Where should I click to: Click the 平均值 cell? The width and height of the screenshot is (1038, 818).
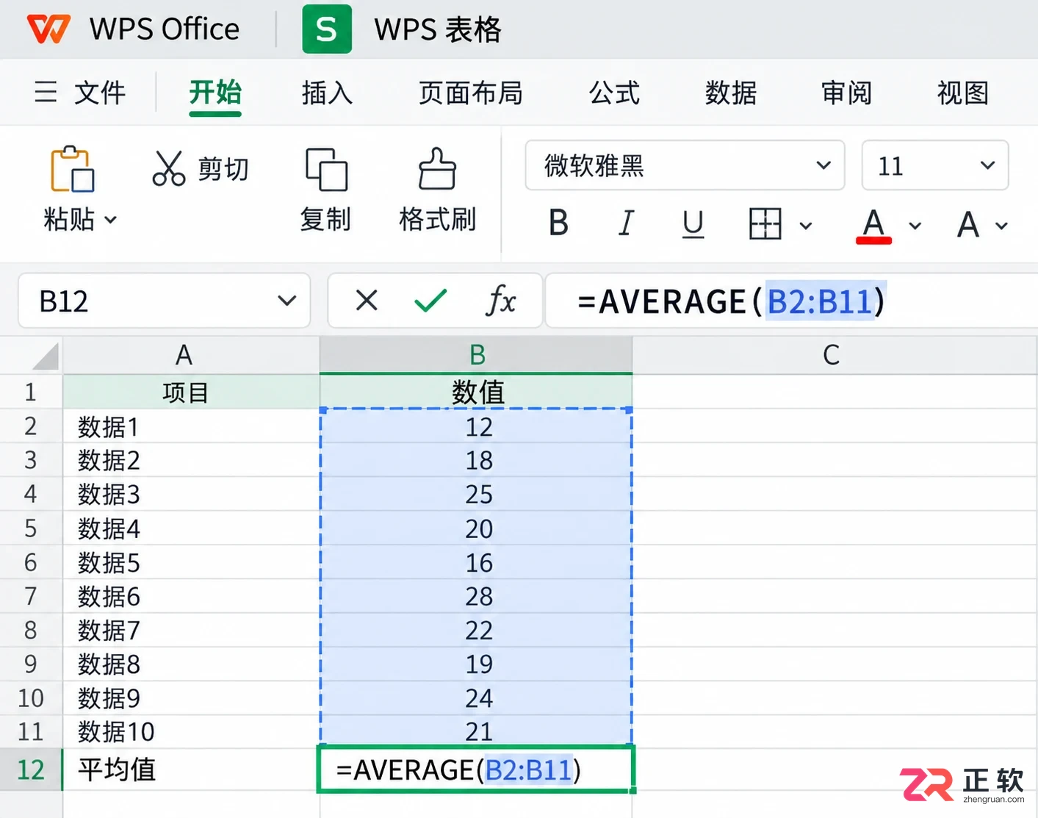pos(191,769)
